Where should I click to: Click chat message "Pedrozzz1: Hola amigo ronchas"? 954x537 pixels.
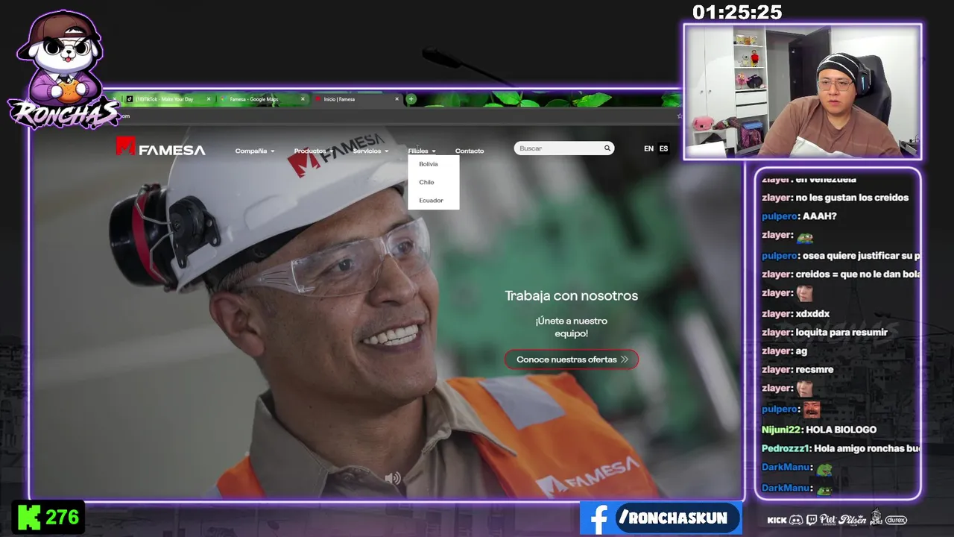tap(841, 448)
